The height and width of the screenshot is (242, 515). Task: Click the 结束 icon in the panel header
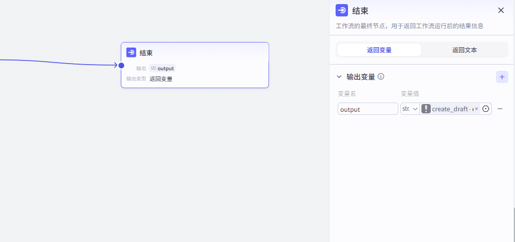[342, 10]
